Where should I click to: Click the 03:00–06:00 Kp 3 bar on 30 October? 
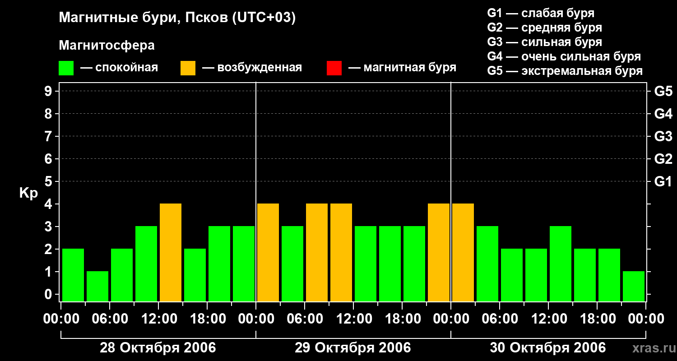pyautogui.click(x=487, y=264)
